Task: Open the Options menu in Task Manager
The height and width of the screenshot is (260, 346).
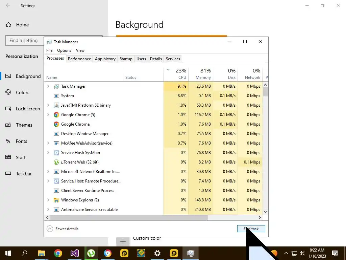Action: 64,50
